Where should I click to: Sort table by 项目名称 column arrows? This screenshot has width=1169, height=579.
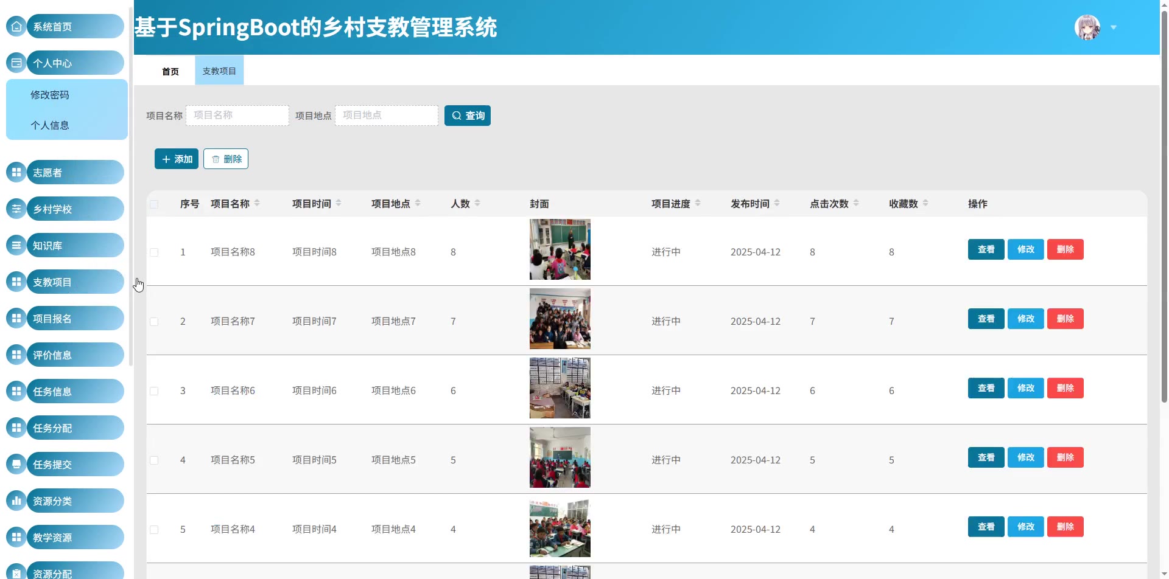pos(257,203)
